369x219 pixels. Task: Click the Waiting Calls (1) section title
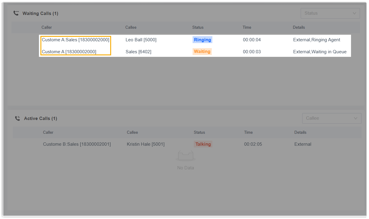pos(40,13)
